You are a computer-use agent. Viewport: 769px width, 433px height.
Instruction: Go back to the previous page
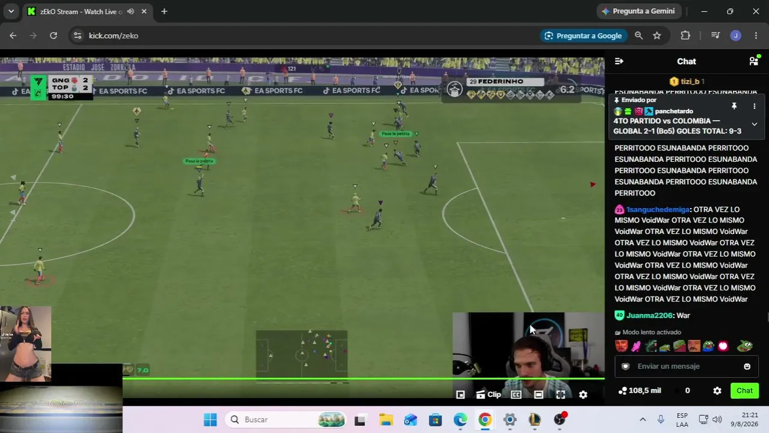[13, 35]
